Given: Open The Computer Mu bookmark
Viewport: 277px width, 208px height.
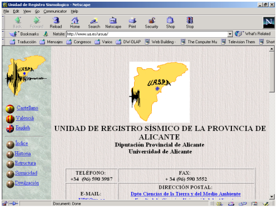Looking at the screenshot, I should (x=199, y=42).
